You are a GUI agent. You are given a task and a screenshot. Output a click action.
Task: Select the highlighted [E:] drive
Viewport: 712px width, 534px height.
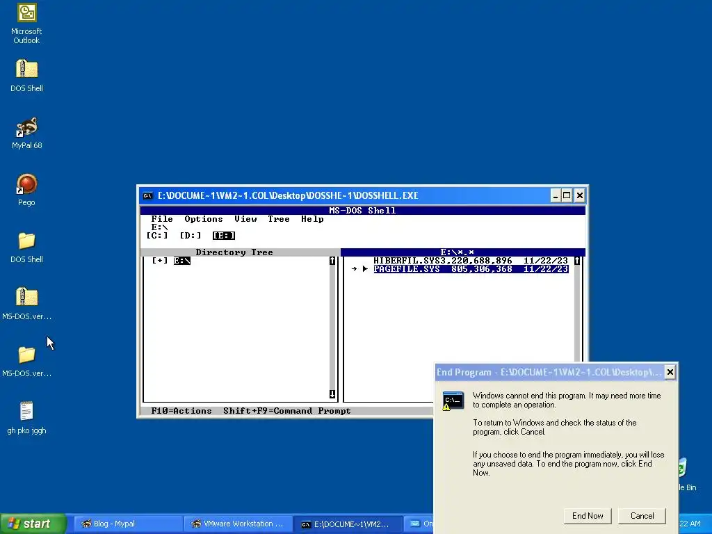tap(224, 235)
